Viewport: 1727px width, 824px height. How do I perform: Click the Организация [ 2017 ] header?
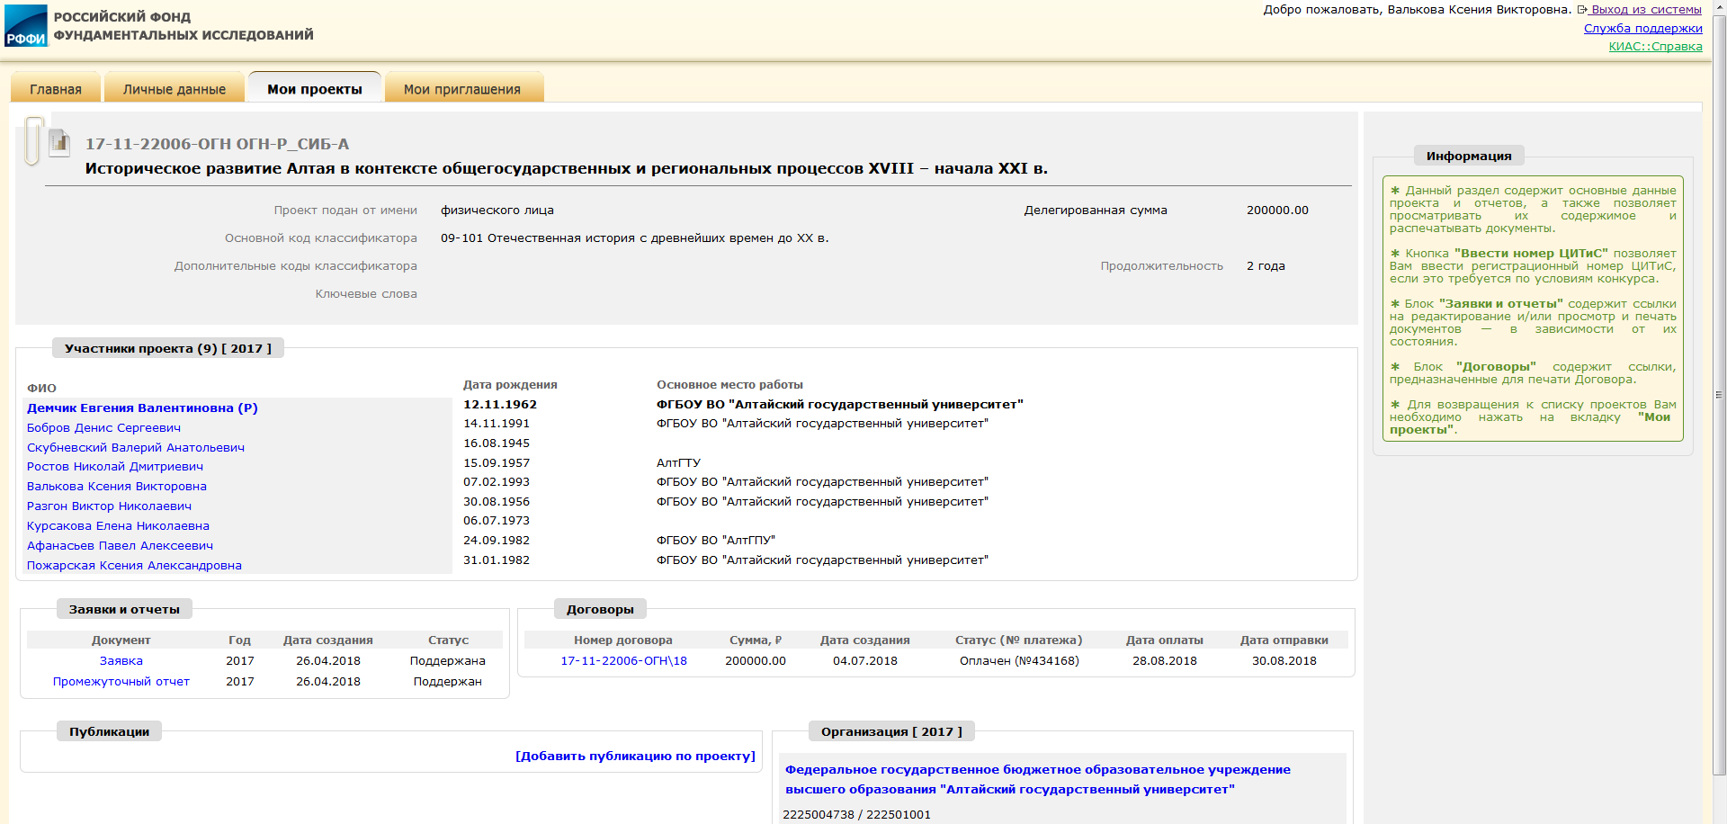pos(891,731)
